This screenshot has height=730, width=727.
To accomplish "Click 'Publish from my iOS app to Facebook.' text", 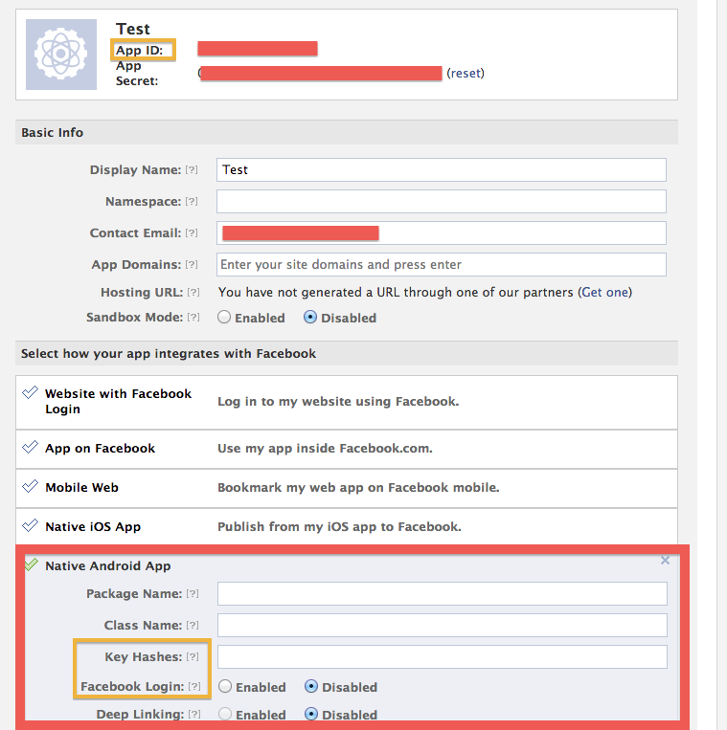I will pos(339,526).
